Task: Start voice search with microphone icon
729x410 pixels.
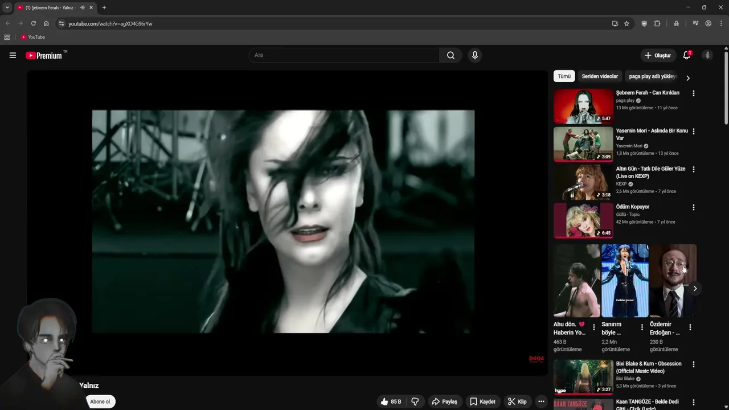Action: (x=474, y=55)
